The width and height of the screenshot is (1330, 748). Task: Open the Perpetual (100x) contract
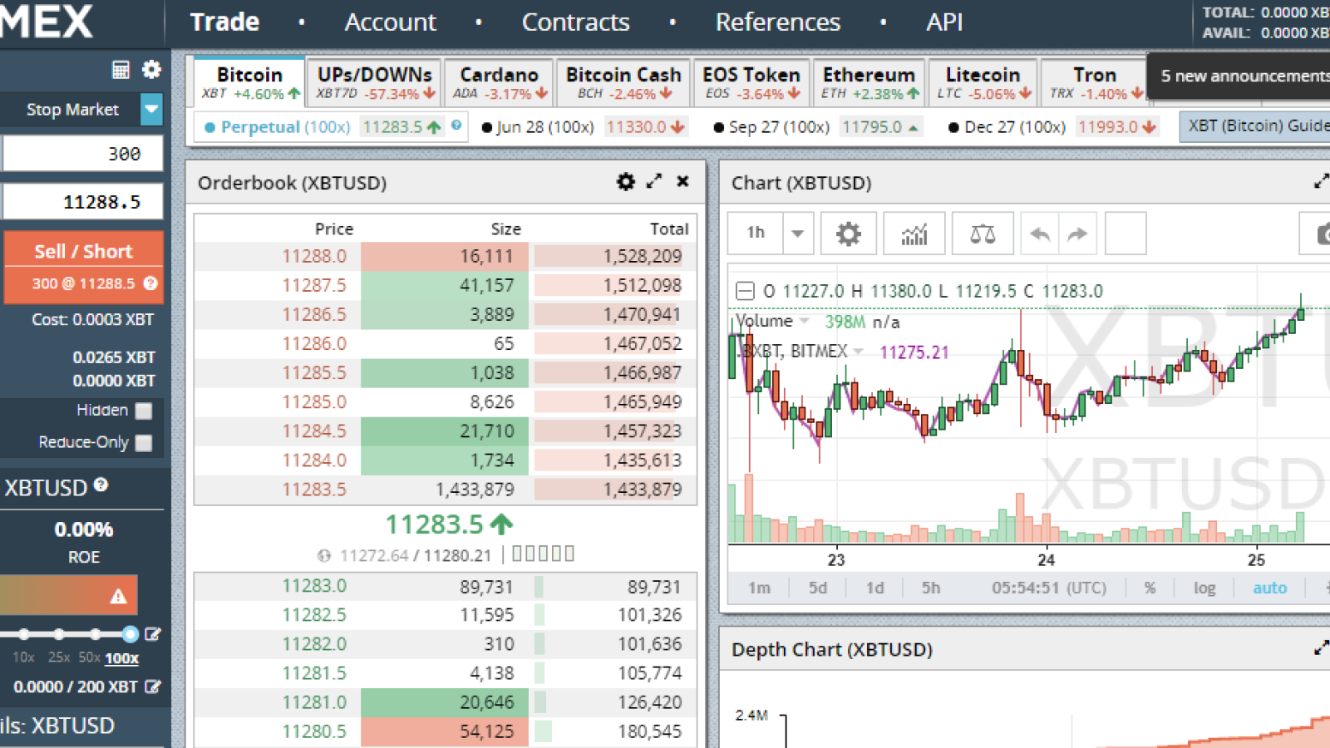(286, 127)
